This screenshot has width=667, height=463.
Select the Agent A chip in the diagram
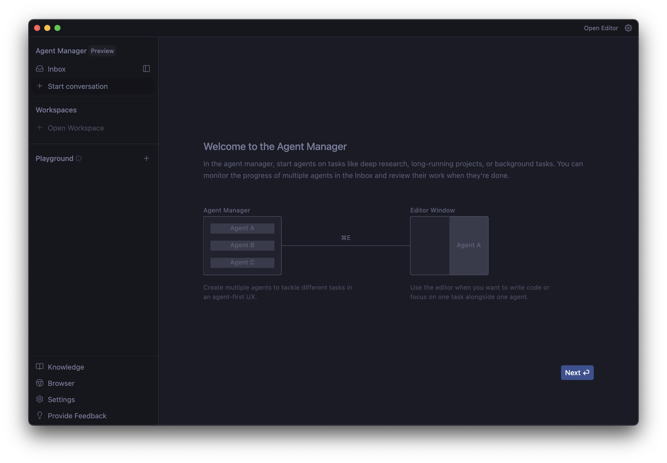[242, 228]
